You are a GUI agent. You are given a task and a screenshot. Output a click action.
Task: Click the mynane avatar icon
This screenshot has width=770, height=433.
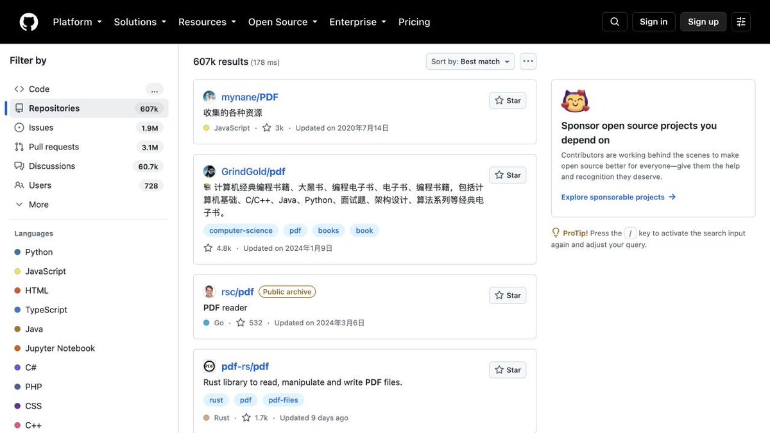pos(209,97)
